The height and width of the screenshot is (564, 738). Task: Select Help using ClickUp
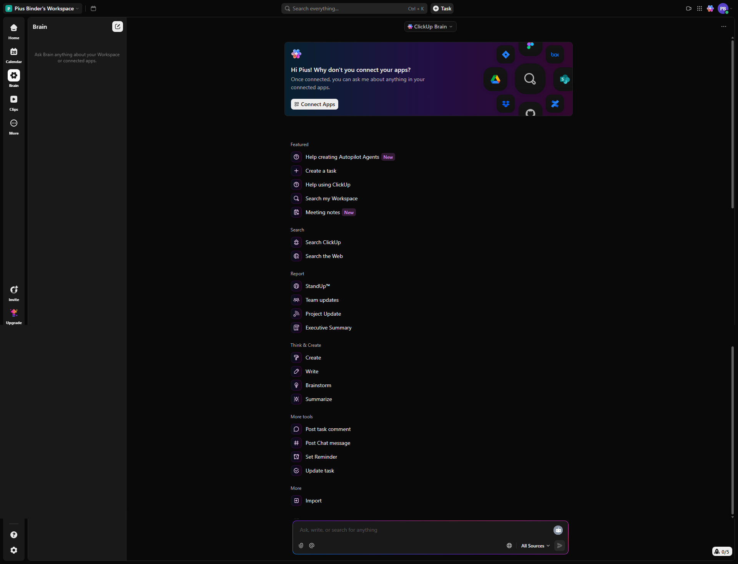pos(321,185)
